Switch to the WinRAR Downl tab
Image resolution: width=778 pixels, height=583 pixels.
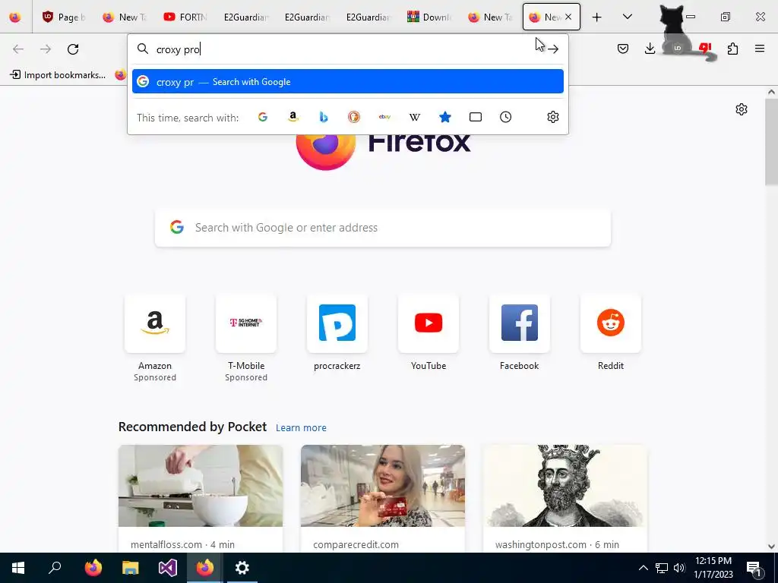point(429,17)
